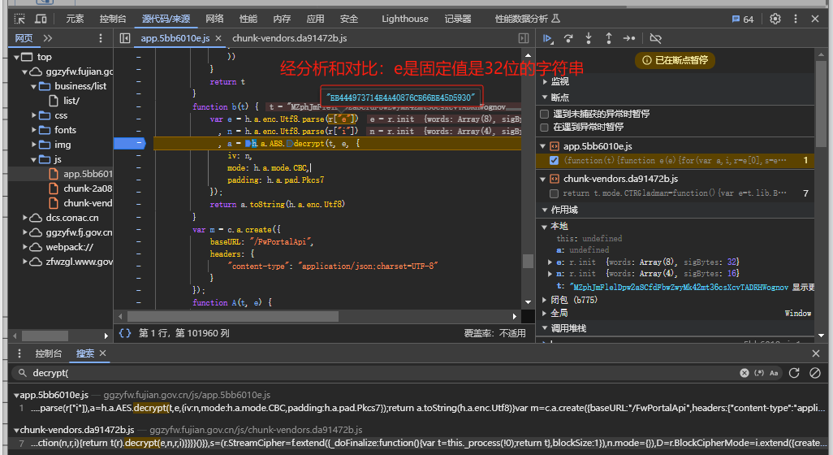Pretty-print the source with braces icon

point(124,333)
